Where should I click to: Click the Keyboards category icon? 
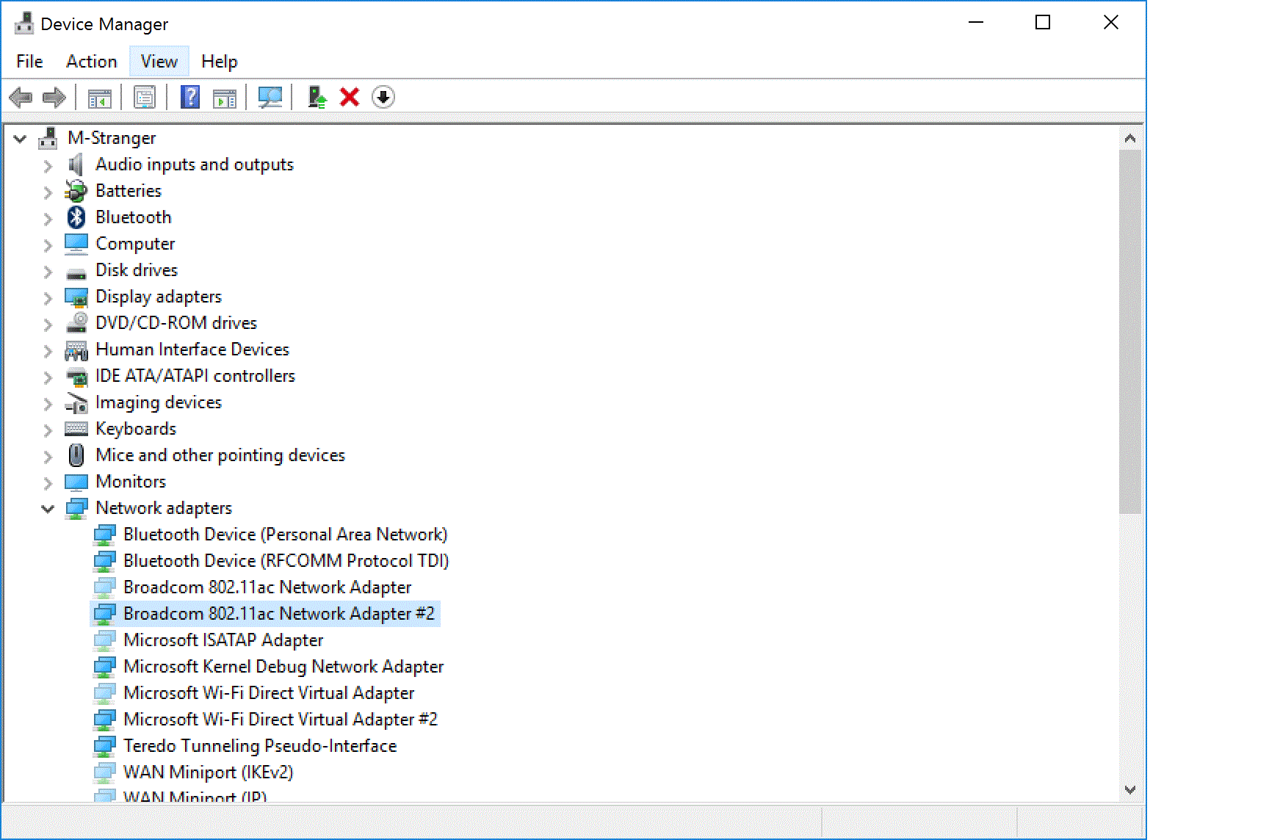coord(76,429)
